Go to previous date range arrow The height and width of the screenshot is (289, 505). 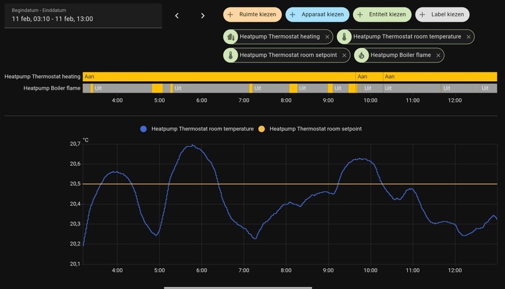pos(177,16)
